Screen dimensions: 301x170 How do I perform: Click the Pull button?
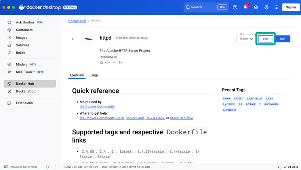(x=265, y=39)
